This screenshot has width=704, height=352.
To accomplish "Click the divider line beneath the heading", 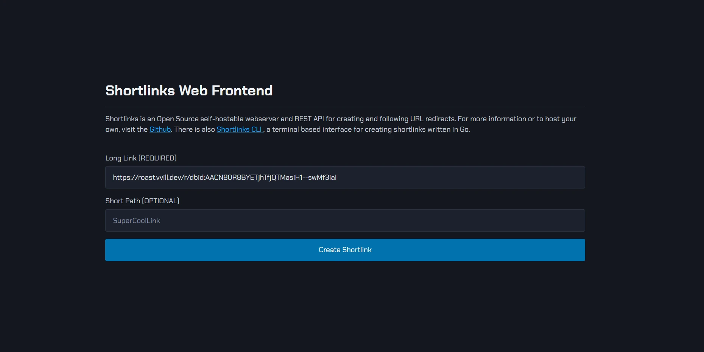I will (x=345, y=106).
